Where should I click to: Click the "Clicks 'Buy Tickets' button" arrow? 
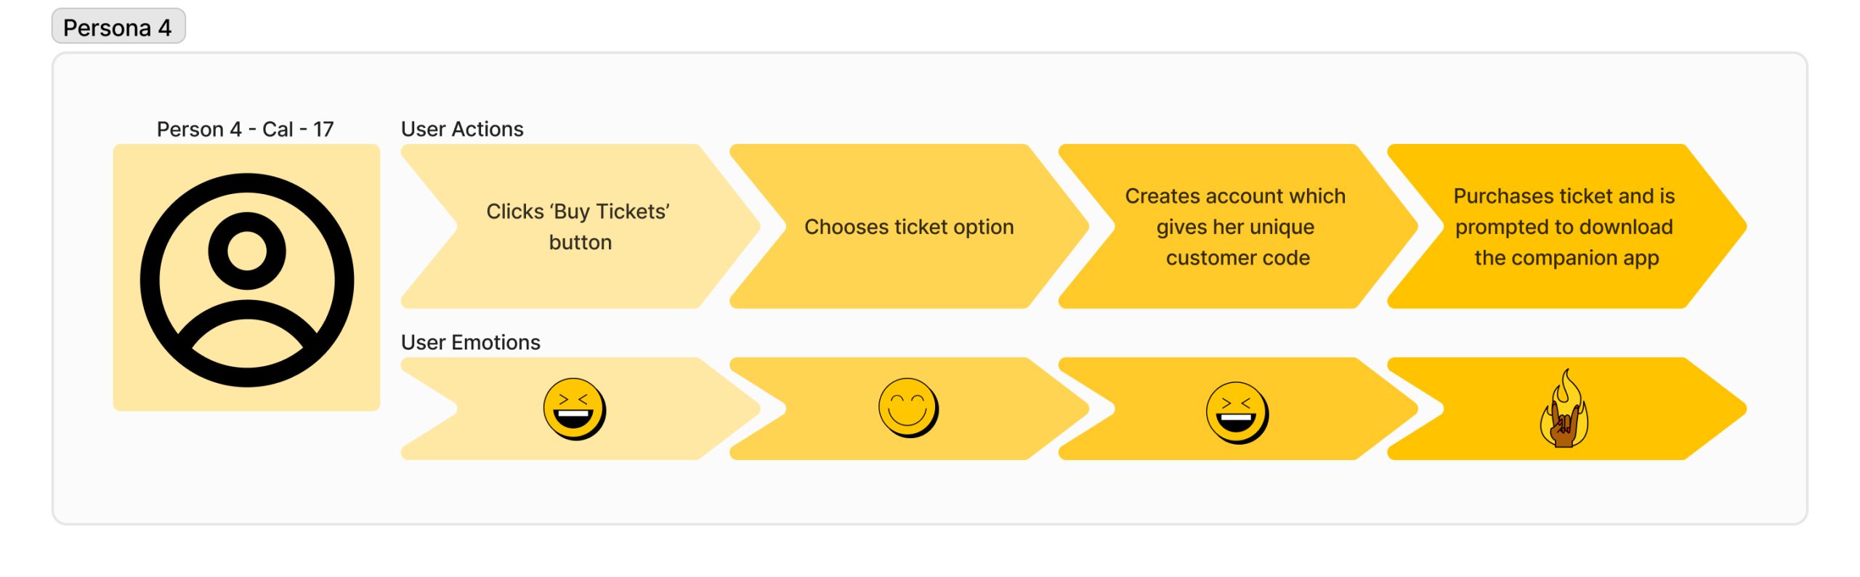578,226
